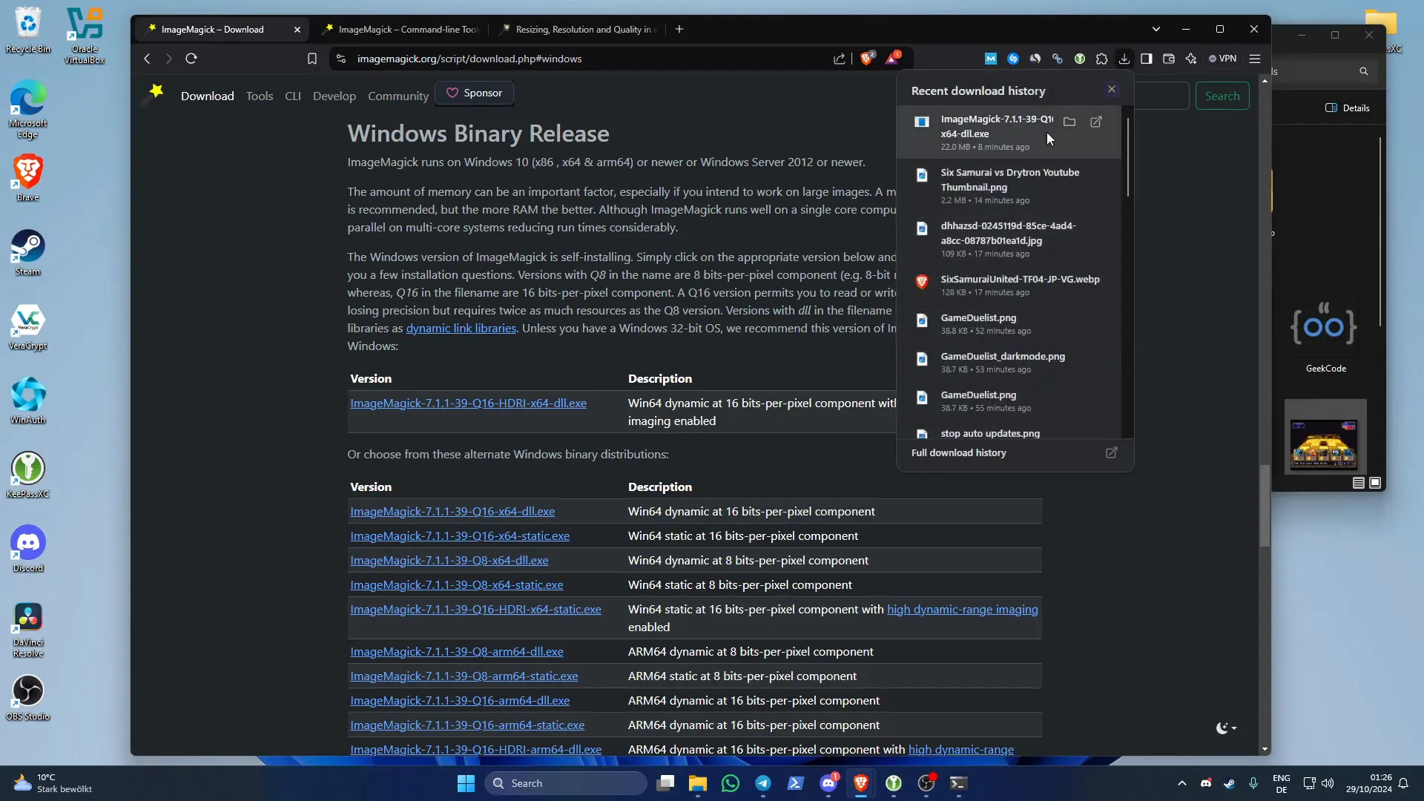Show ImageMagick exe download in folder
This screenshot has width=1424, height=801.
click(1069, 122)
